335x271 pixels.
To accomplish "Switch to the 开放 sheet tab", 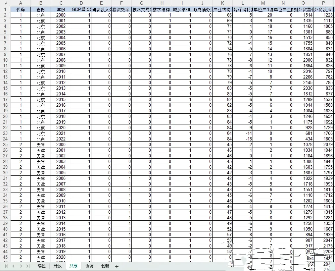I will coord(58,266).
